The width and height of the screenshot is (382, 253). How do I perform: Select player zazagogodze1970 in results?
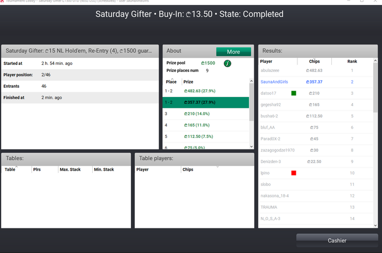[x=316, y=150]
